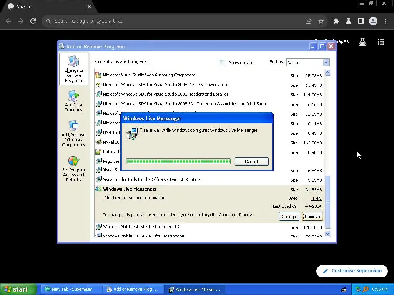Click the MyPal 68 program icon
Image resolution: width=394 pixels, height=295 pixels.
[98, 142]
